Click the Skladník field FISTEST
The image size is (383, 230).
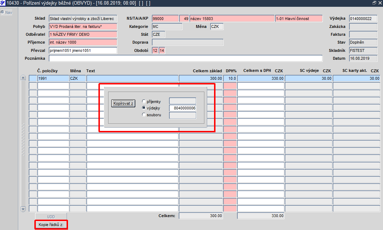[x=363, y=50]
